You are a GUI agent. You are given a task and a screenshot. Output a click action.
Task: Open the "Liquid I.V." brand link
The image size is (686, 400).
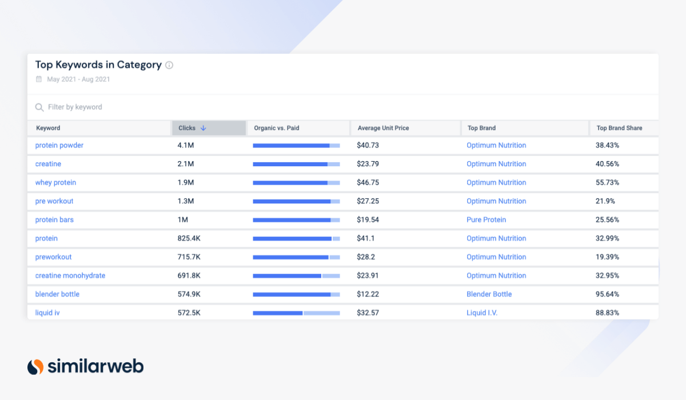(482, 313)
